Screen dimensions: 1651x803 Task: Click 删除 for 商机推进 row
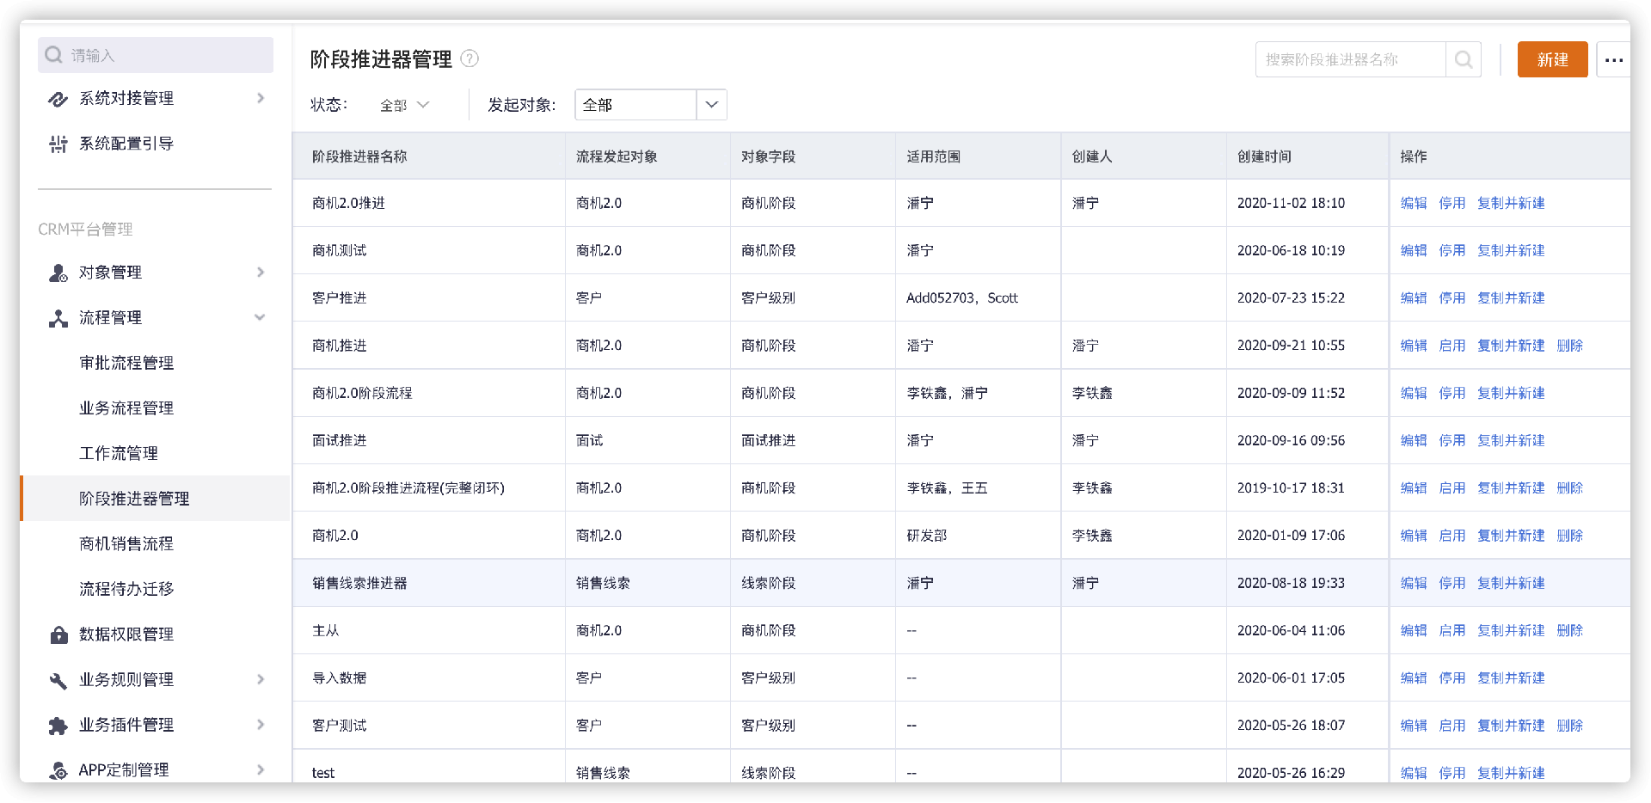1569,346
